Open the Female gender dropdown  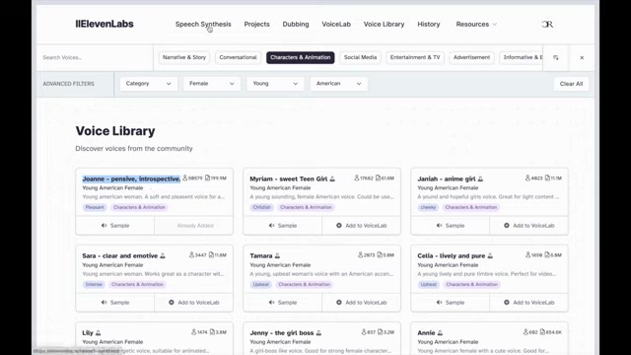(212, 84)
